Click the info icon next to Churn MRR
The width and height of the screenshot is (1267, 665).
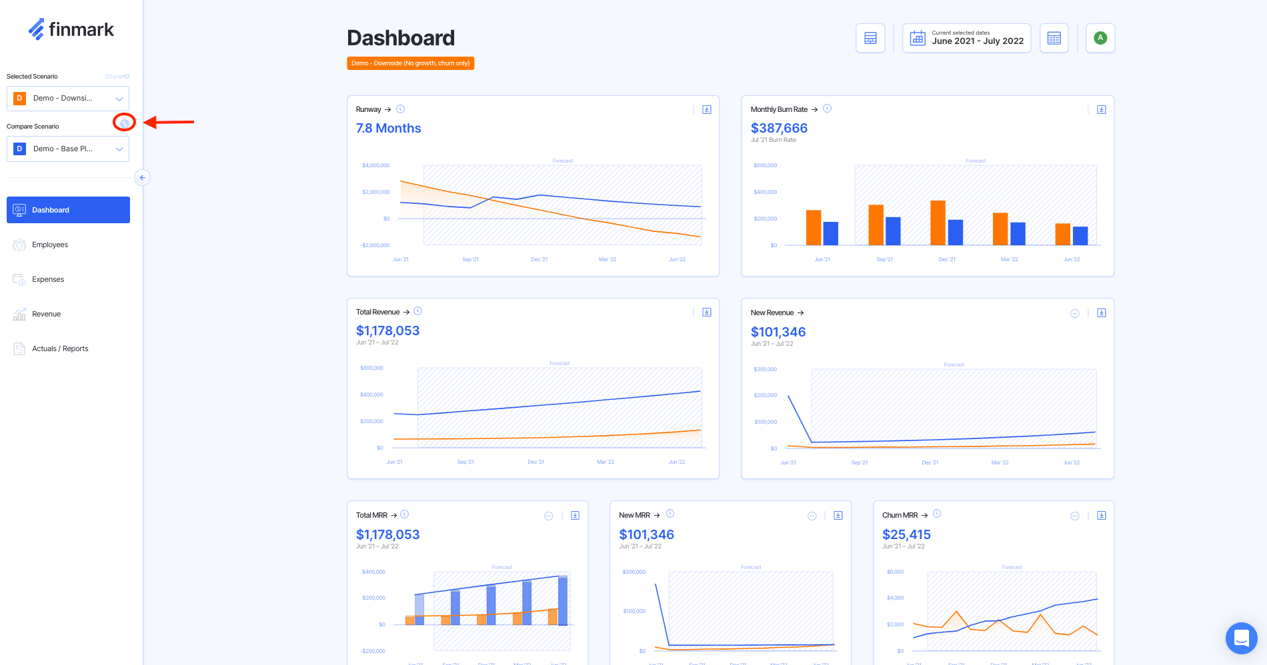[937, 514]
